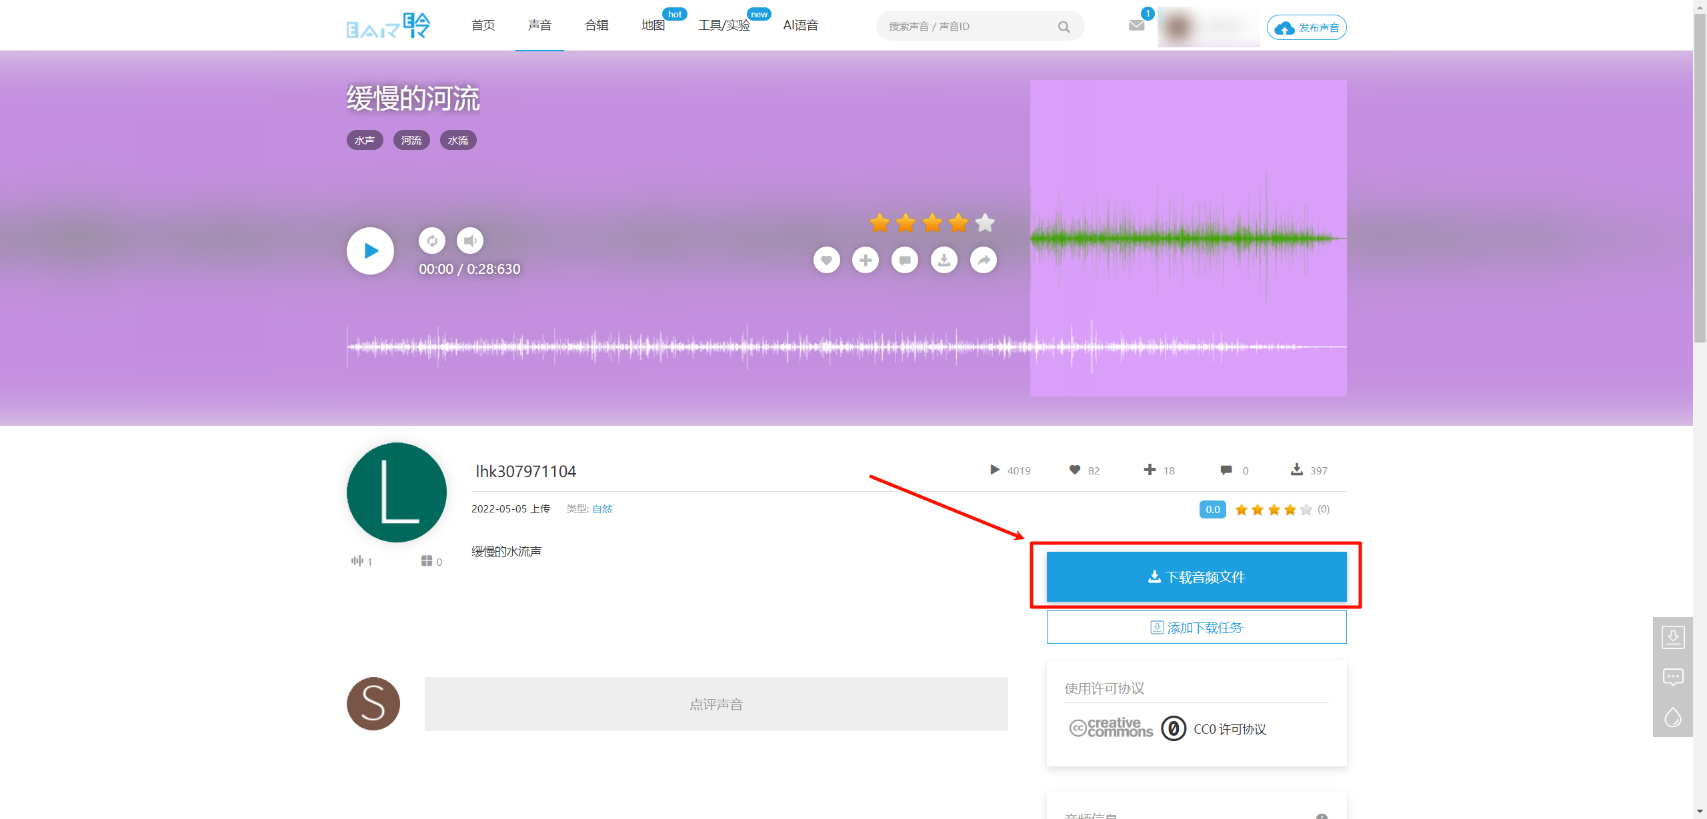Open the 地图 menu item

[x=651, y=25]
